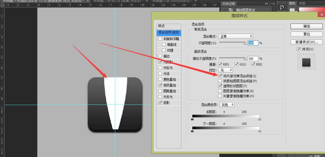Click the 确定 button
The height and width of the screenshot is (157, 325).
pyautogui.click(x=306, y=26)
